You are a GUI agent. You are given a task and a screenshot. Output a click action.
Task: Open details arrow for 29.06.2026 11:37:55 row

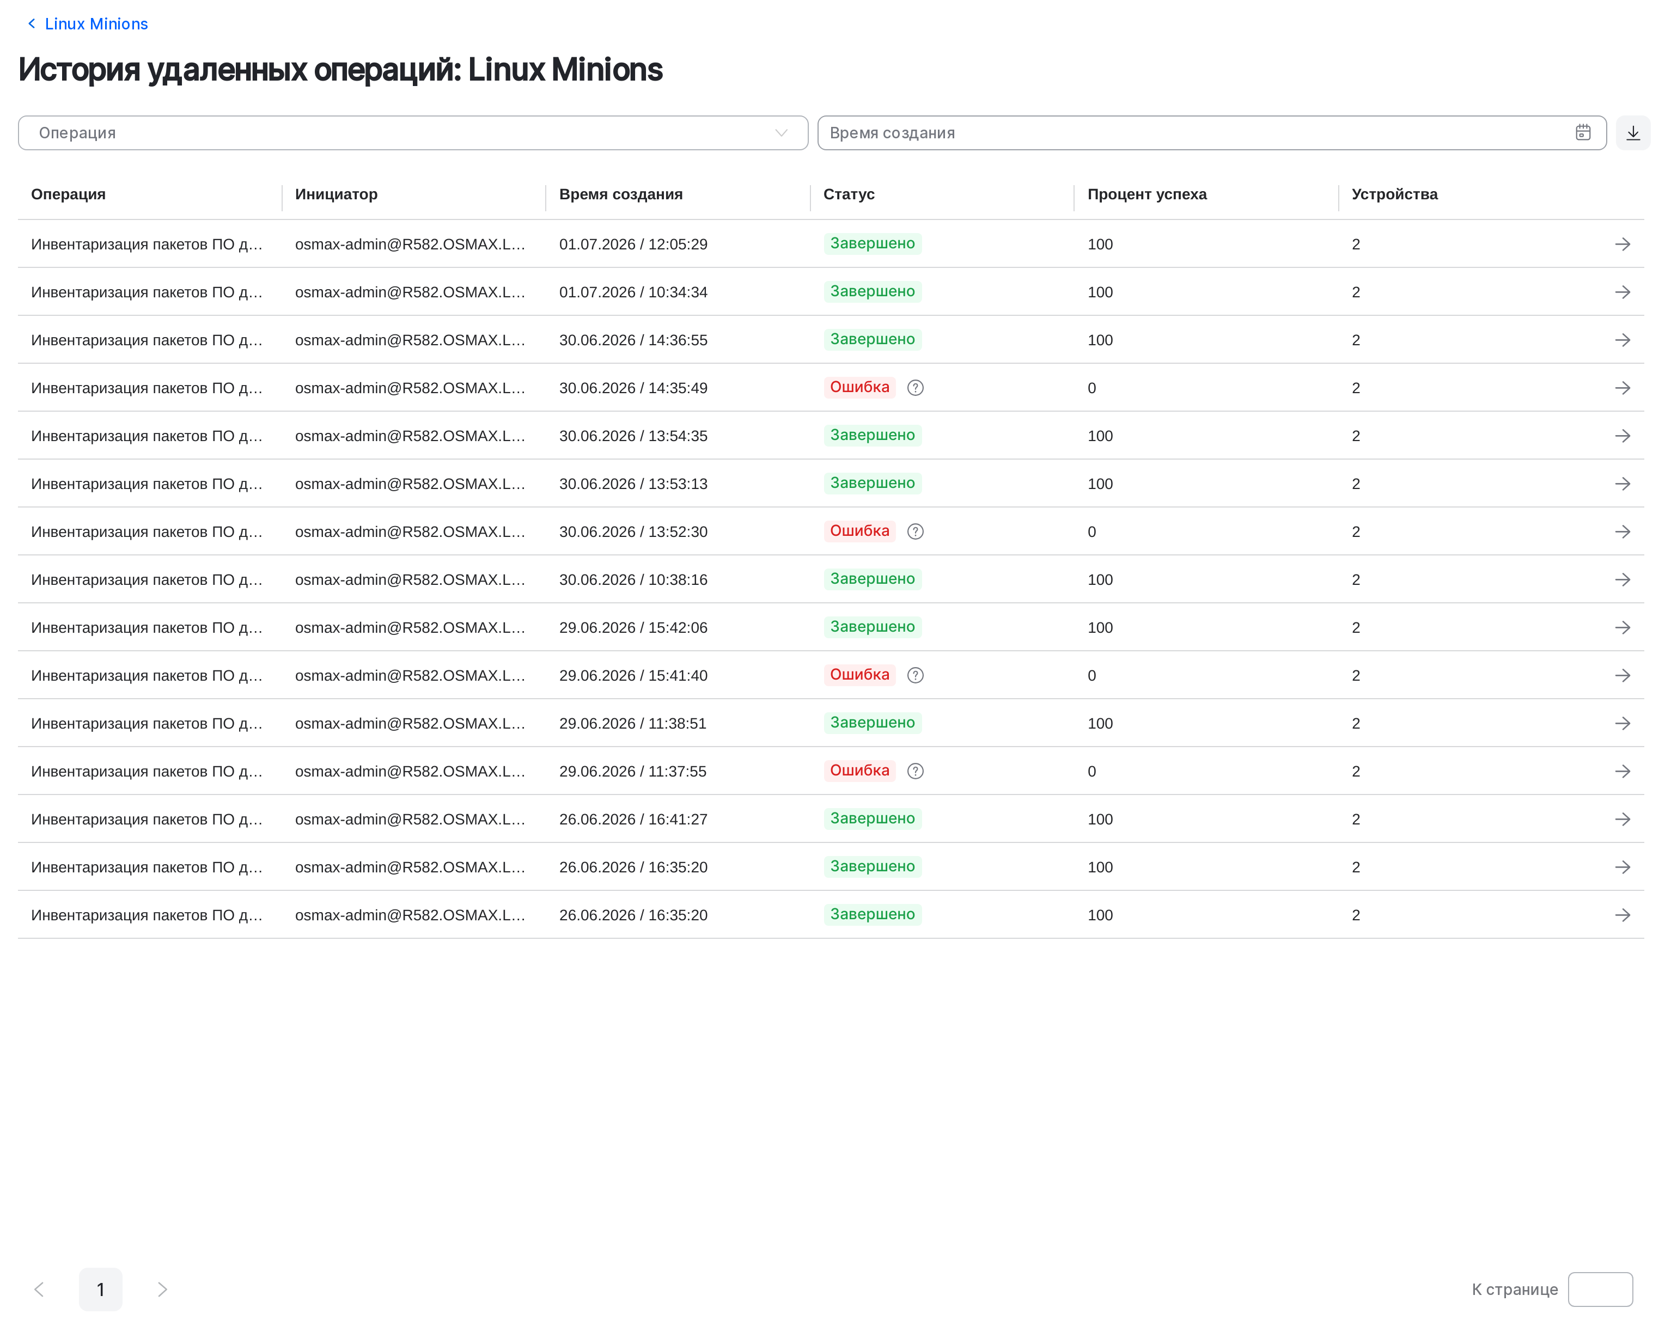(1623, 771)
